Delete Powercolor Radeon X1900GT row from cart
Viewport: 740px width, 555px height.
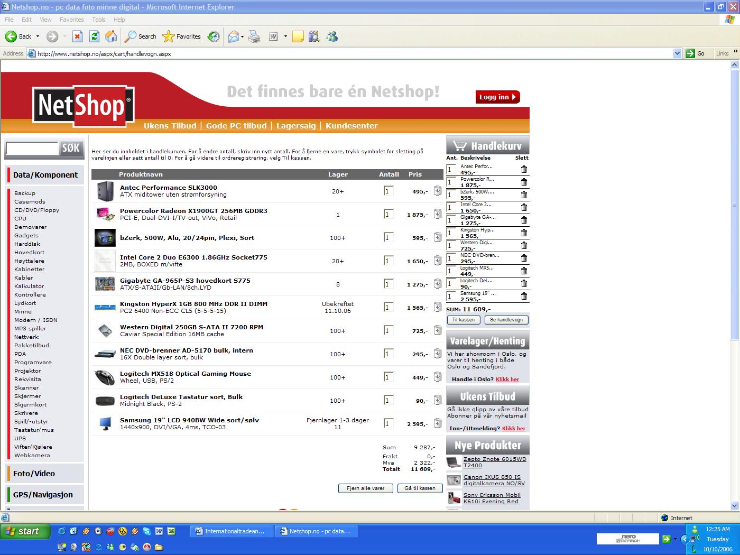pyautogui.click(x=438, y=214)
